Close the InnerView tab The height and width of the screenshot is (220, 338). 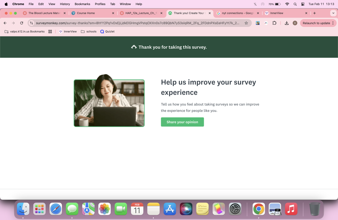point(306,13)
